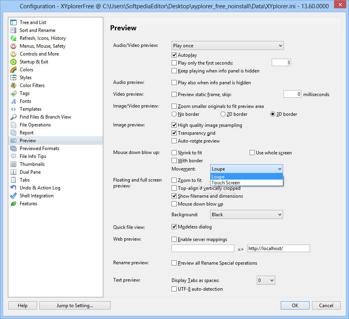Uncheck the Autoplay checkbox
The image size is (349, 319).
coord(174,55)
